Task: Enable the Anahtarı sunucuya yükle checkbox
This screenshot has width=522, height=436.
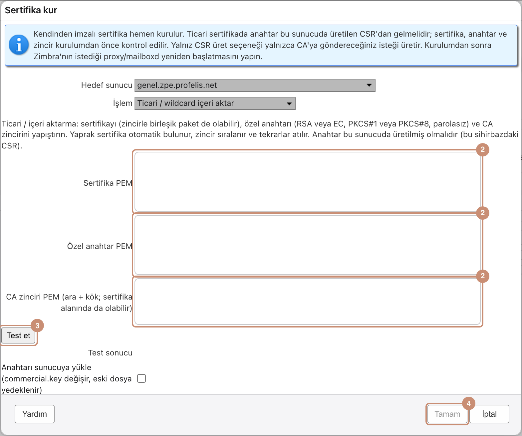Action: pyautogui.click(x=141, y=378)
